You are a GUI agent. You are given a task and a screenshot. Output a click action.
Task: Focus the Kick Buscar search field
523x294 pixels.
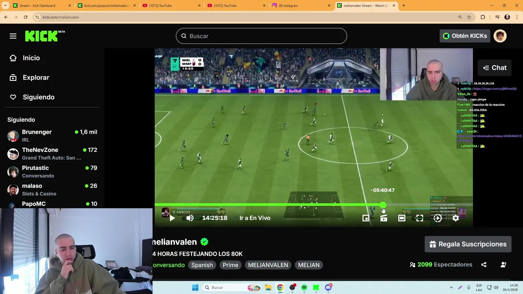(x=261, y=36)
